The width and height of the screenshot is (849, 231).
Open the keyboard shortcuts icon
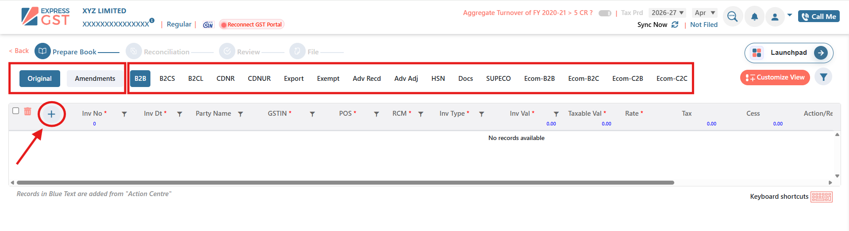pos(821,197)
